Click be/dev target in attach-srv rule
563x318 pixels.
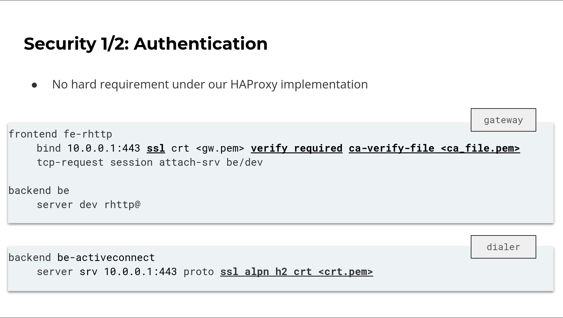pos(245,162)
